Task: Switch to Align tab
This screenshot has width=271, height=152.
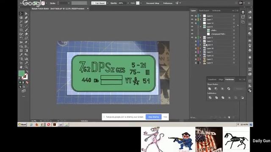Action: coord(221,79)
